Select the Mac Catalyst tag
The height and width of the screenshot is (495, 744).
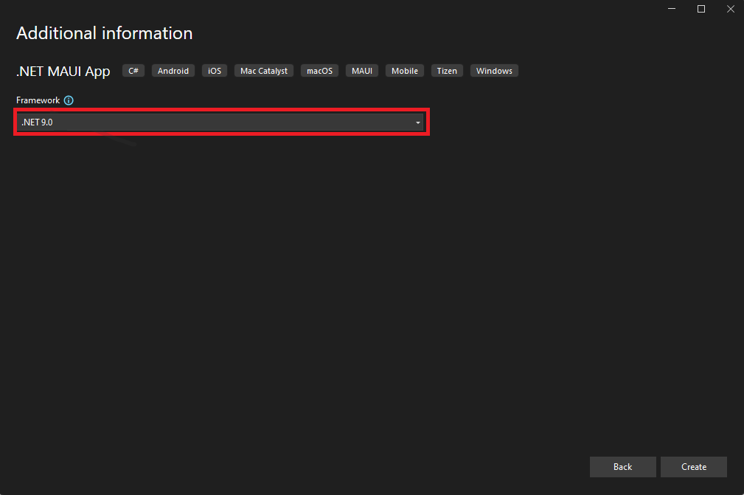click(264, 71)
